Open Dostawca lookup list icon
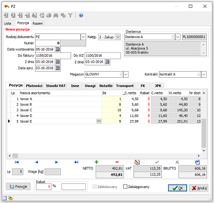Viewport: 214px width, 203px height. click(x=173, y=37)
